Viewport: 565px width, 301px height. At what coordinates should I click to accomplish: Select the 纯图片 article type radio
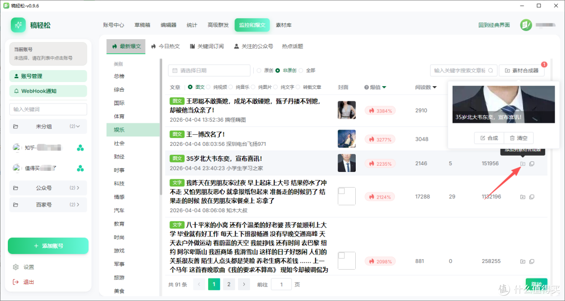coord(253,87)
